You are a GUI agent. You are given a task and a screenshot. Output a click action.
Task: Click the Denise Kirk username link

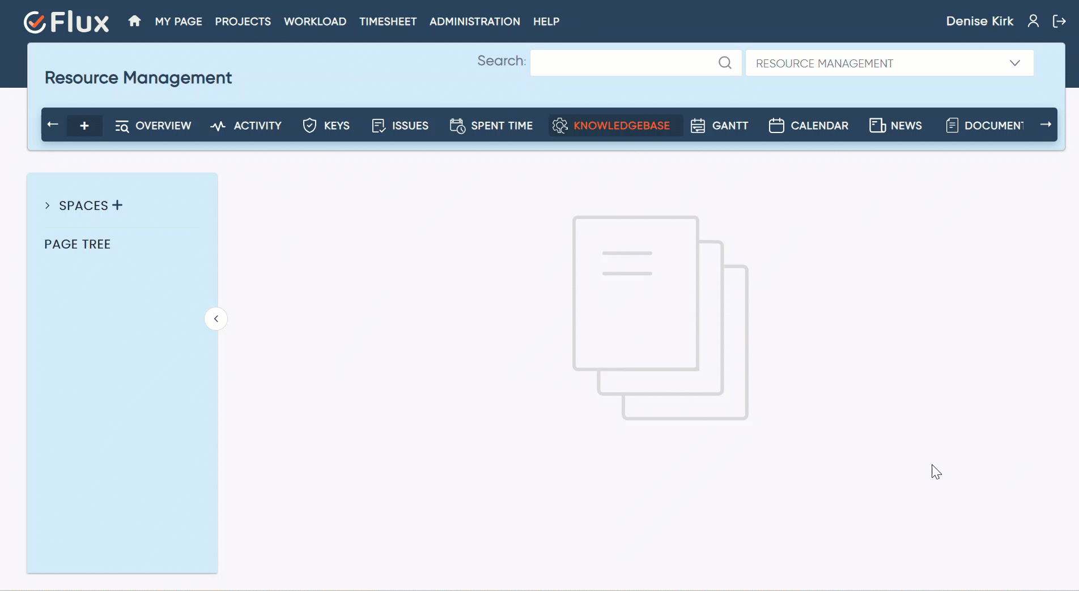pos(979,22)
